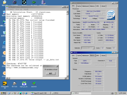
Task: Click the Intel Core 2 Duo logo
Action: (111, 15)
